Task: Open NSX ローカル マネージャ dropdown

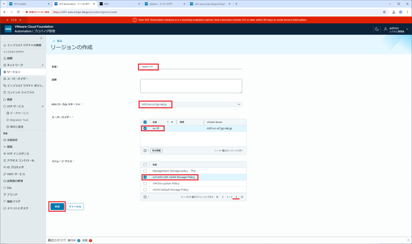Action: 191,104
